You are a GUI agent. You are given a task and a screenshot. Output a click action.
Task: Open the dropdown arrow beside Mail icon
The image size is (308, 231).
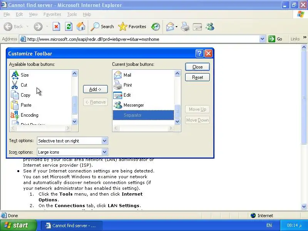tap(176, 27)
